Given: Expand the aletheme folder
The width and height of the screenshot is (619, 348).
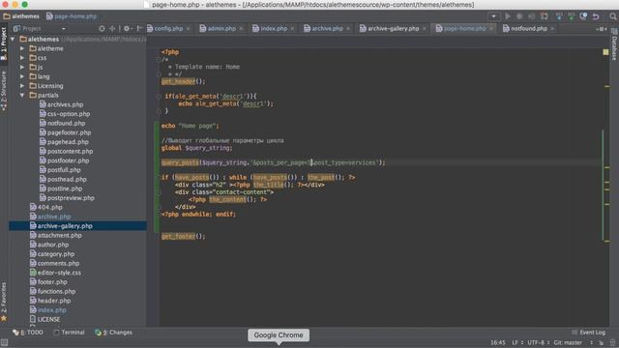Looking at the screenshot, I should pos(22,48).
